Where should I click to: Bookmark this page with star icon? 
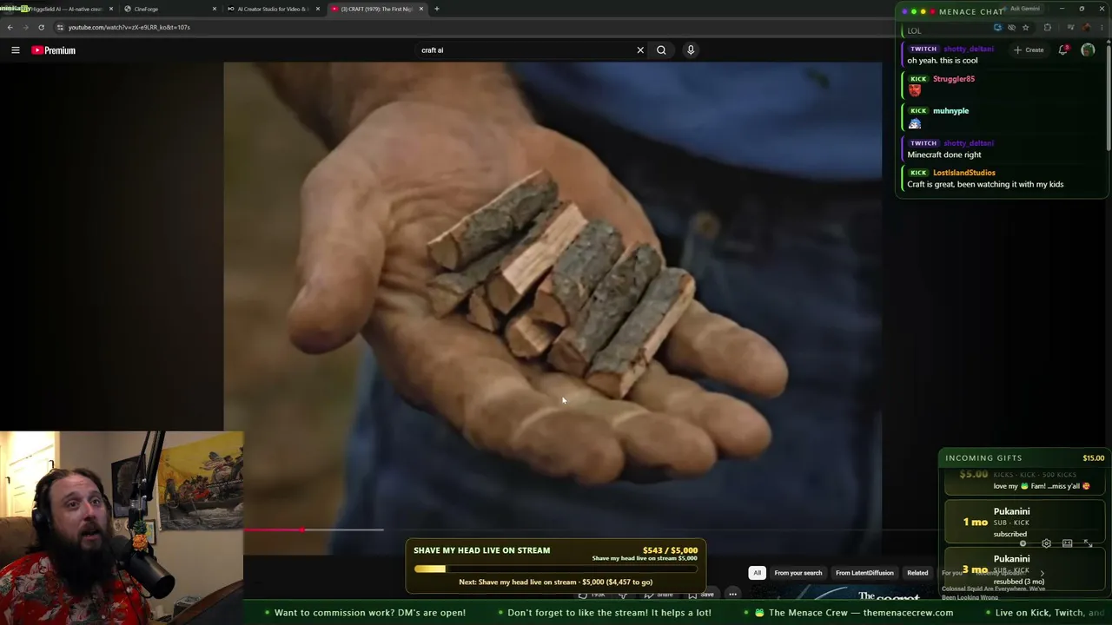click(1026, 27)
